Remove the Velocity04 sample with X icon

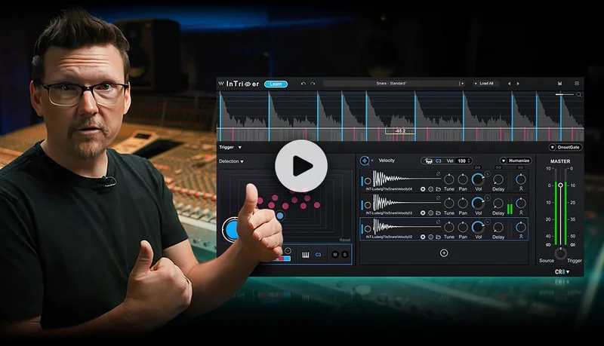[x=423, y=189]
